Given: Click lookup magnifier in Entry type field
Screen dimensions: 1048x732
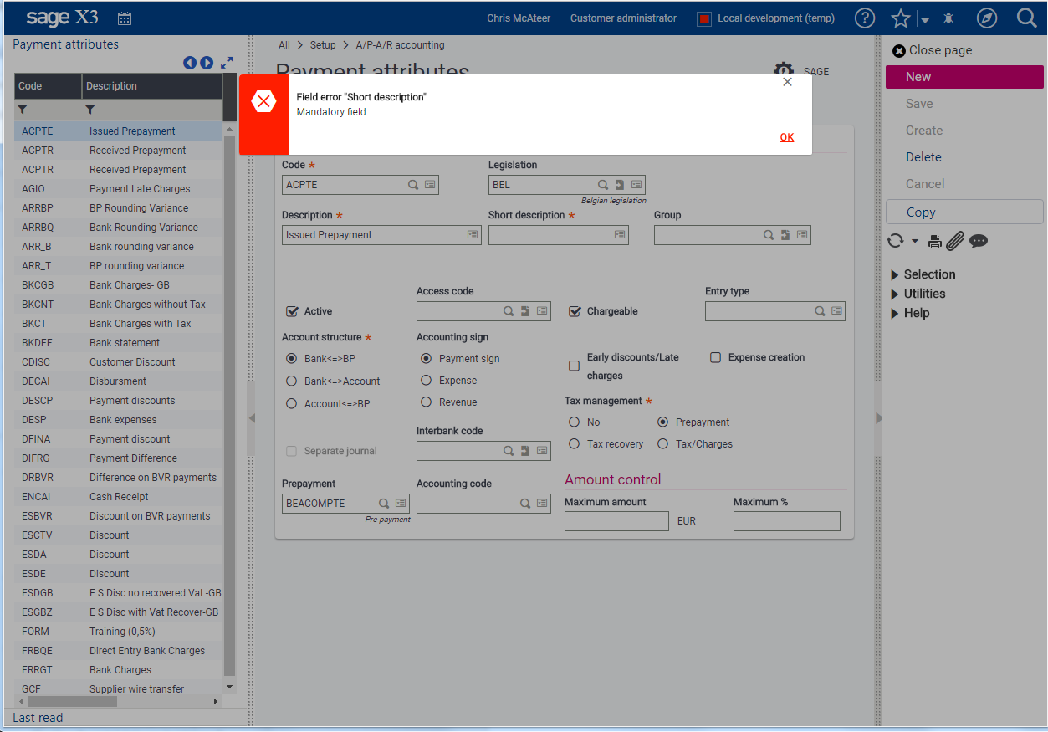Looking at the screenshot, I should pyautogui.click(x=821, y=311).
